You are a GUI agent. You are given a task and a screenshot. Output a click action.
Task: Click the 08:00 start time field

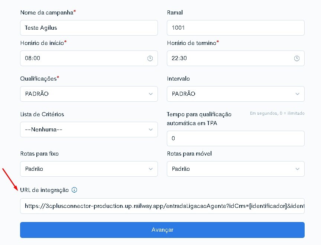pos(89,58)
